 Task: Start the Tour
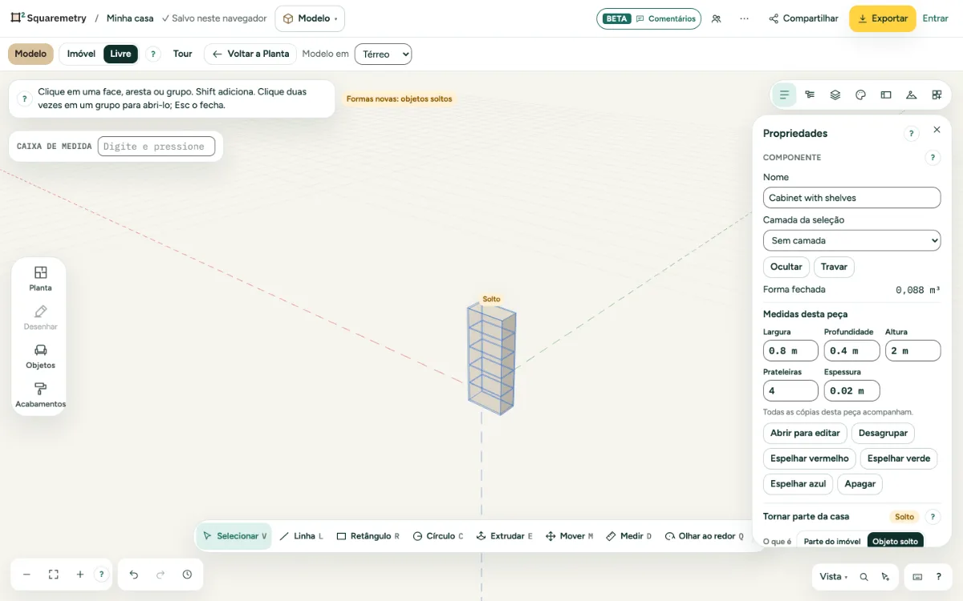[x=183, y=54]
